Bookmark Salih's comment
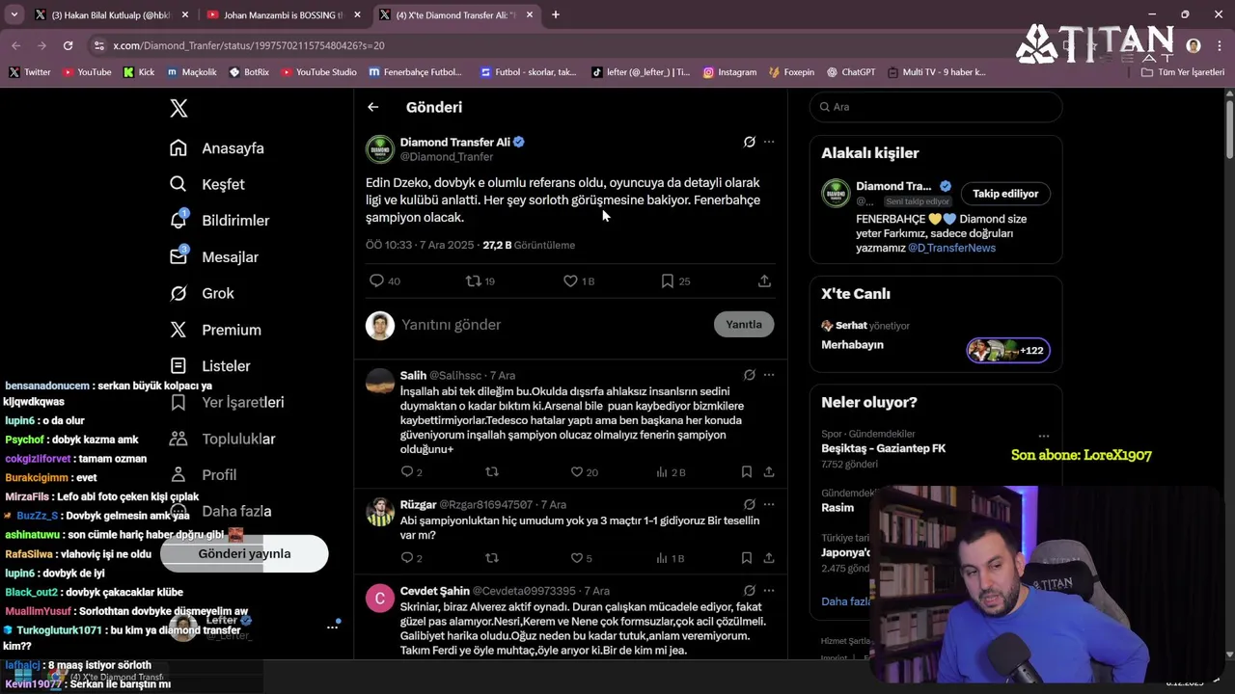Image resolution: width=1235 pixels, height=694 pixels. click(747, 472)
